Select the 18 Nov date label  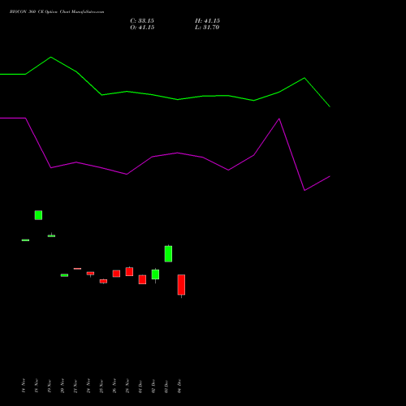[x=37, y=386]
